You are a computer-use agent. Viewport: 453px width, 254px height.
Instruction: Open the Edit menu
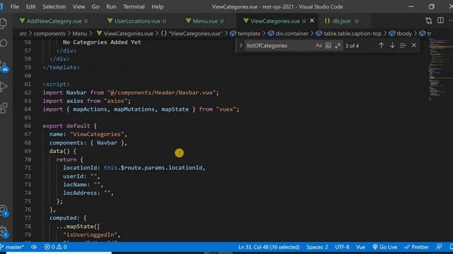tap(30, 6)
